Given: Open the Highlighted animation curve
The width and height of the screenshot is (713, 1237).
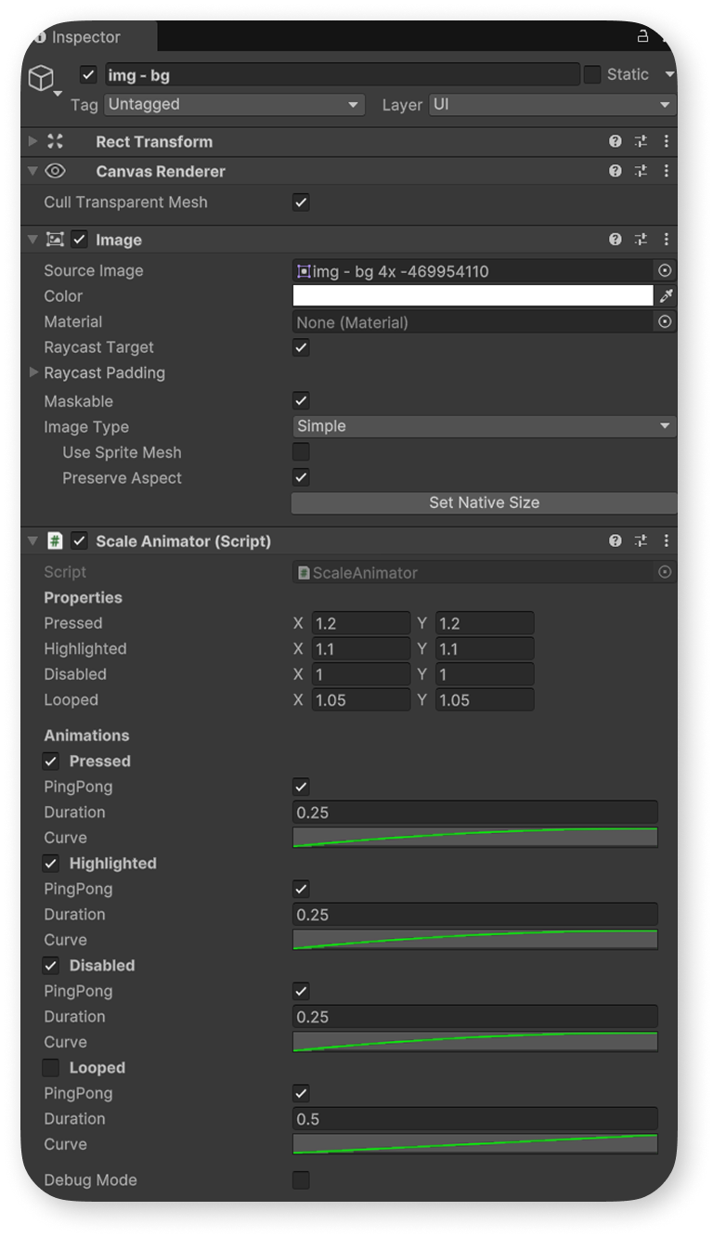Looking at the screenshot, I should [x=475, y=940].
